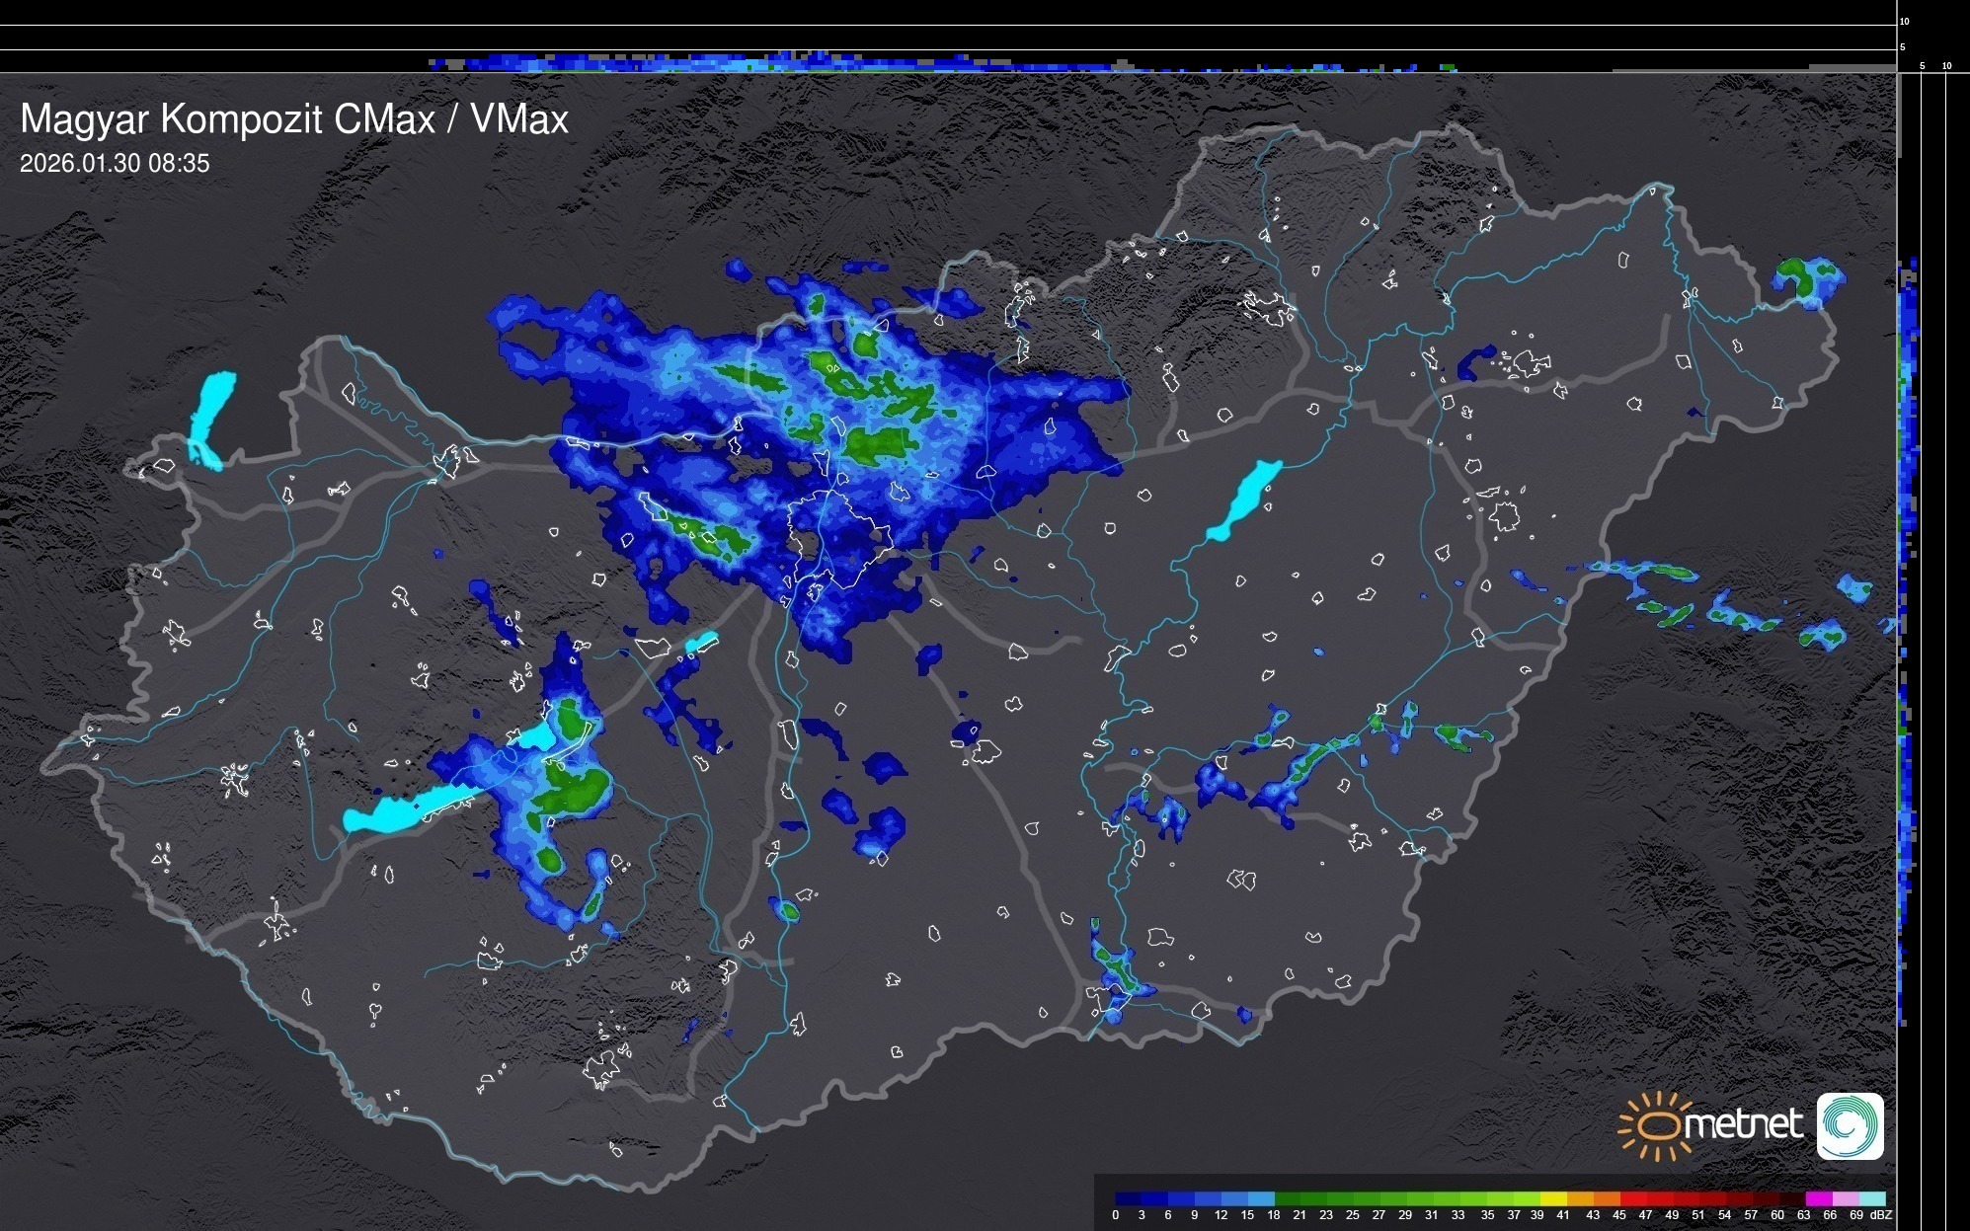Click the pale cyan 69 dBZ swatch
Screen dimensions: 1970x1231
coord(1872,1198)
